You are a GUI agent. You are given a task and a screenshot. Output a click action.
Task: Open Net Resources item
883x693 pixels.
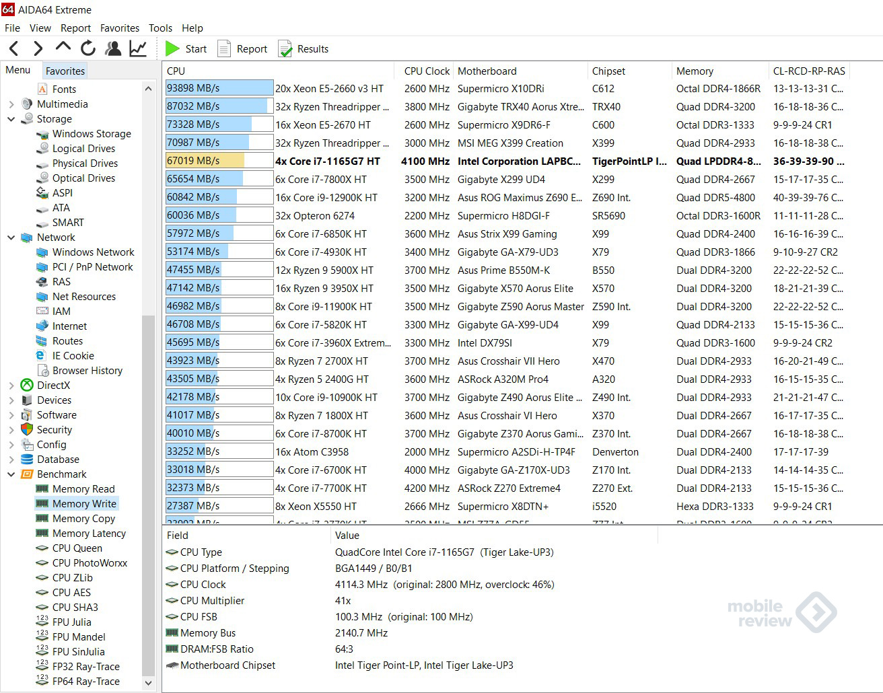click(83, 297)
